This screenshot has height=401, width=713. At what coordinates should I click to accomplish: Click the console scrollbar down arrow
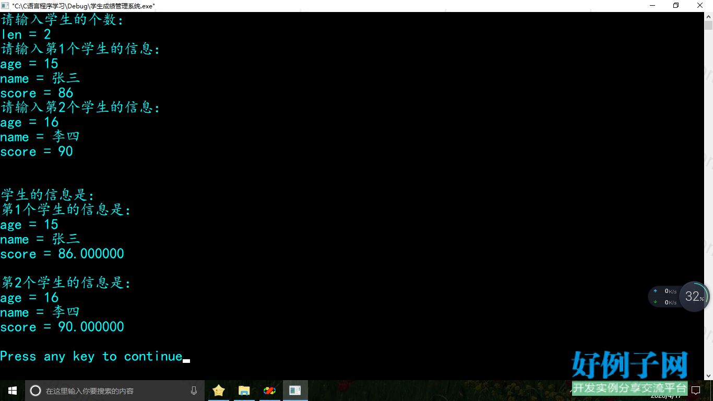708,375
